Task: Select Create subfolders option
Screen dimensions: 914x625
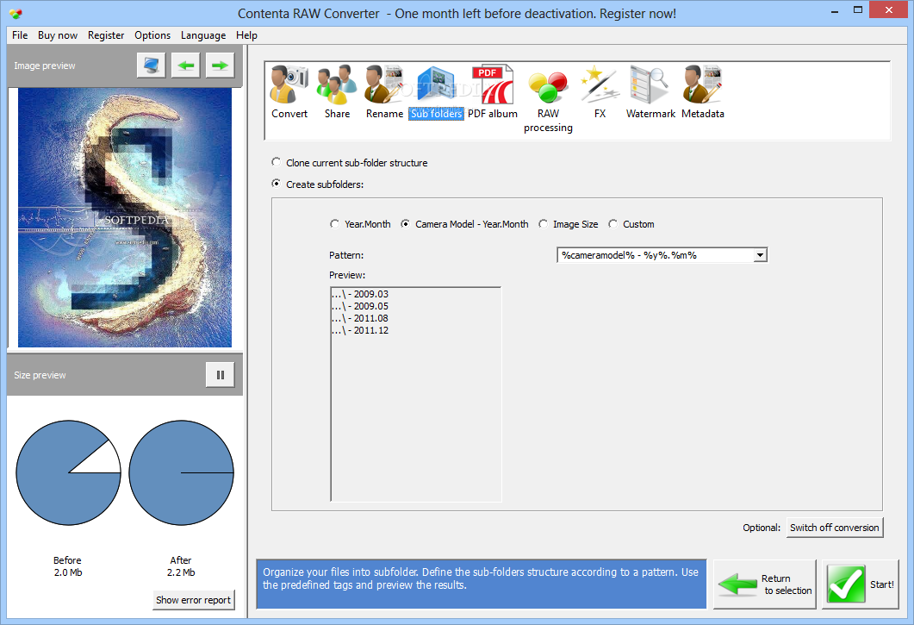Action: 318,184
